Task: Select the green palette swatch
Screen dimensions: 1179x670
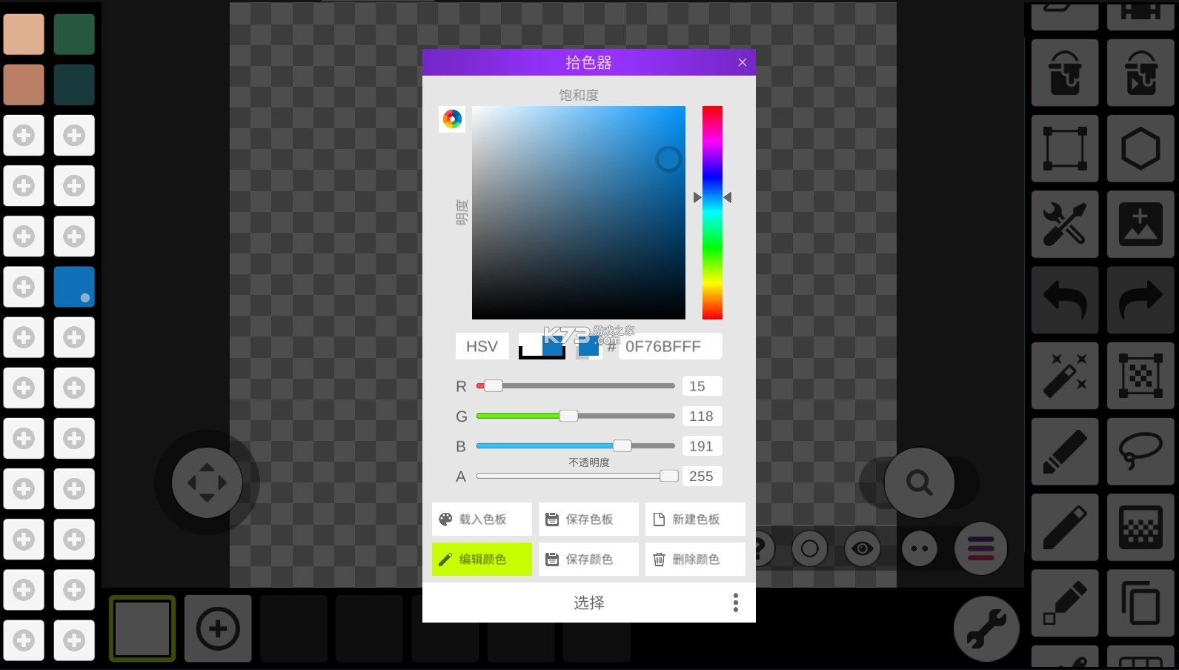Action: pos(74,34)
